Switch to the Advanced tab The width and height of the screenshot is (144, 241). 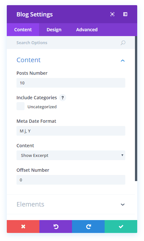pos(87,30)
